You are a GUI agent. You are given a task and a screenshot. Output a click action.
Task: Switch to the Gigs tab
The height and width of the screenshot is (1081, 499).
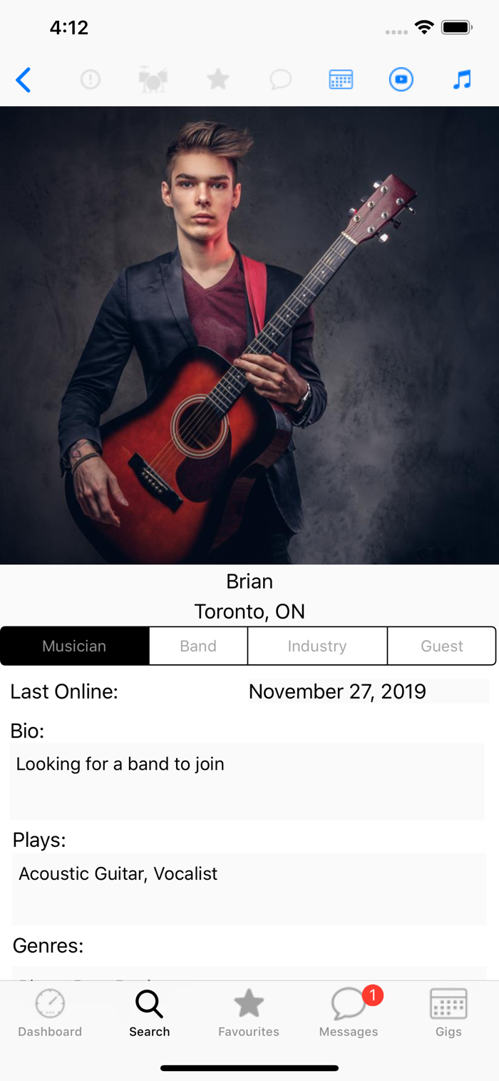448,1013
